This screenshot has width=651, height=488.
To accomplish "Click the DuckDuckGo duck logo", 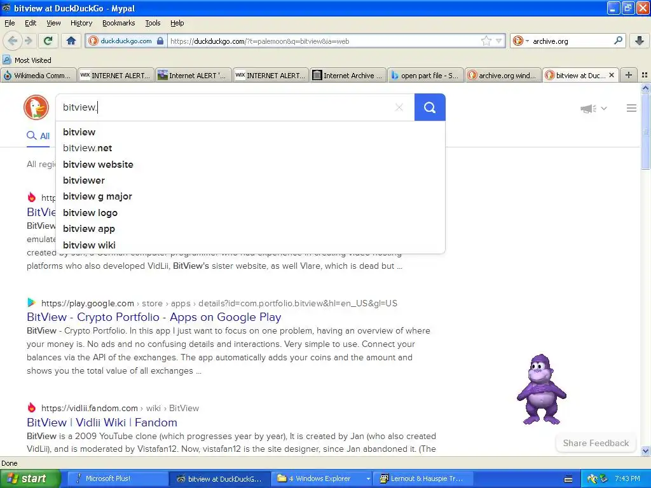I will [36, 107].
